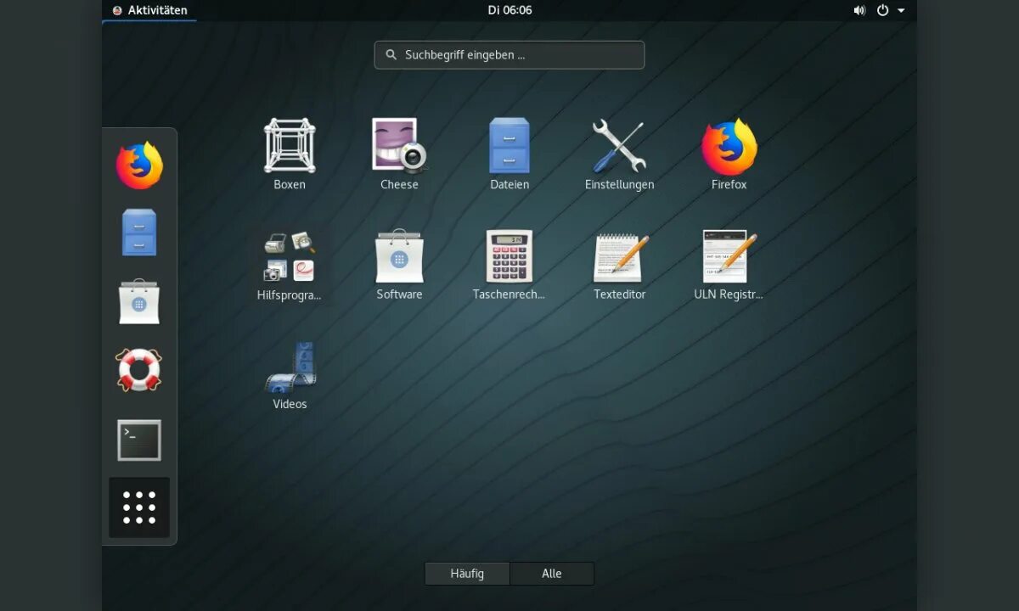
Task: Click the power icon in top bar
Action: click(x=882, y=10)
